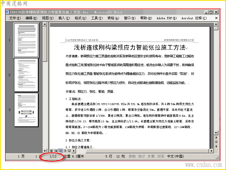Switch to Outline view icon
This screenshot has height=170, width=226.
[x=65, y=151]
